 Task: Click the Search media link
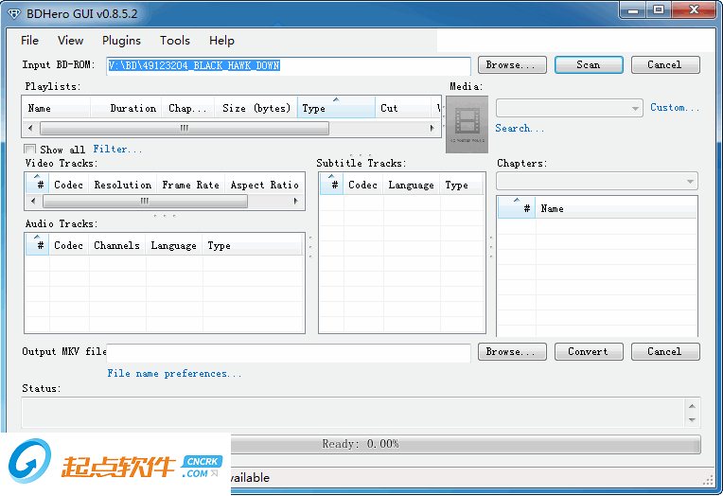pyautogui.click(x=520, y=129)
